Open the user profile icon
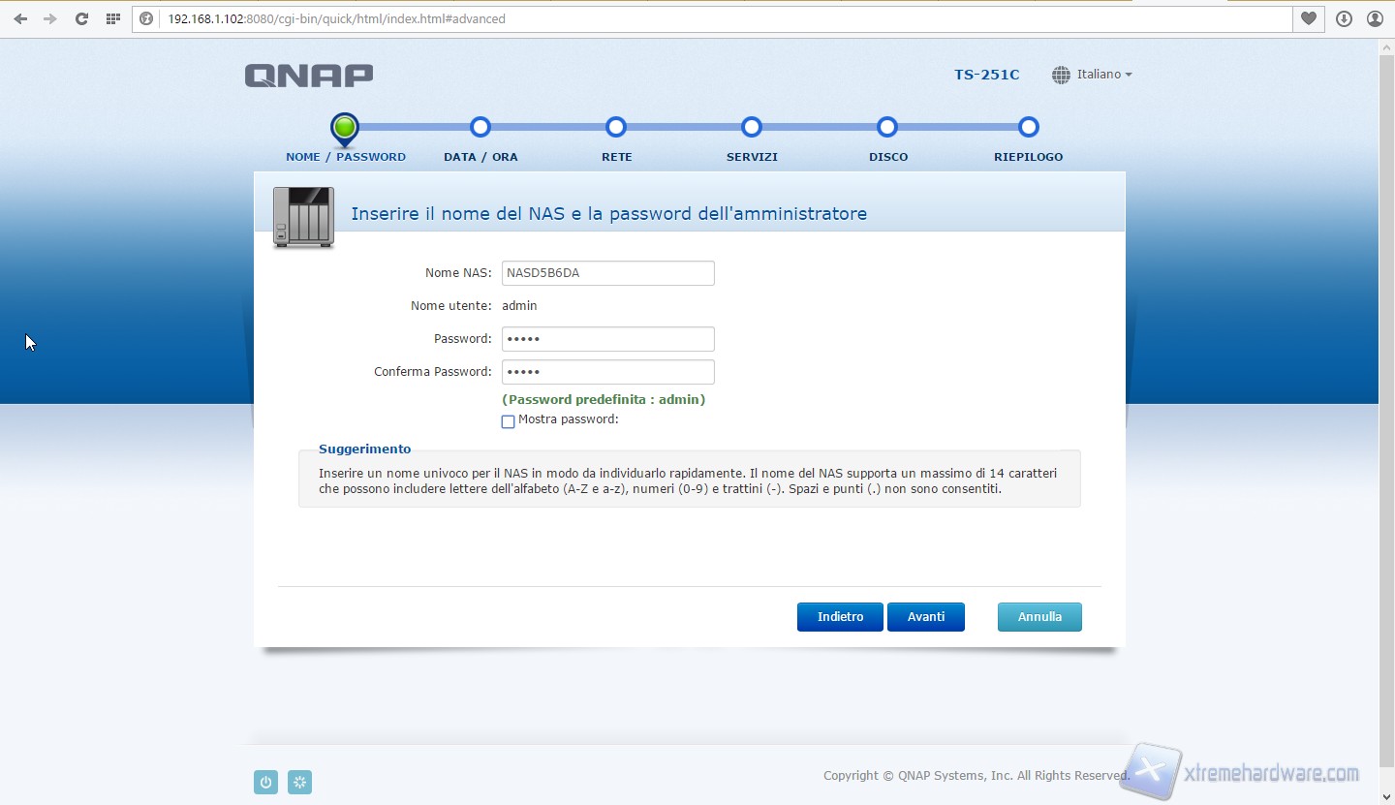Screen dimensions: 1395x805 tap(1375, 18)
